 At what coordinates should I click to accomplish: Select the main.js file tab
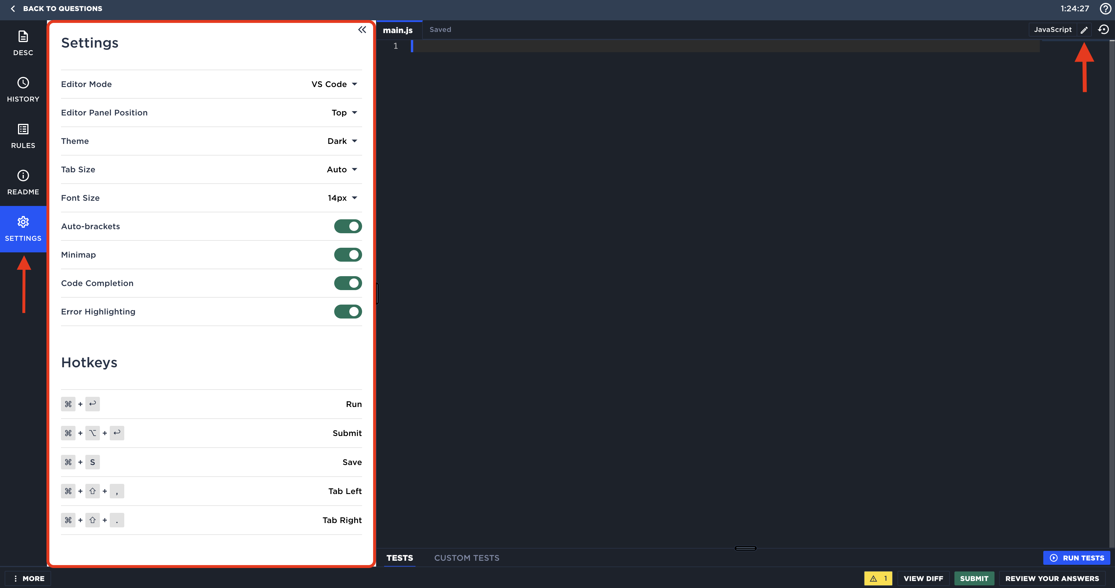tap(397, 30)
